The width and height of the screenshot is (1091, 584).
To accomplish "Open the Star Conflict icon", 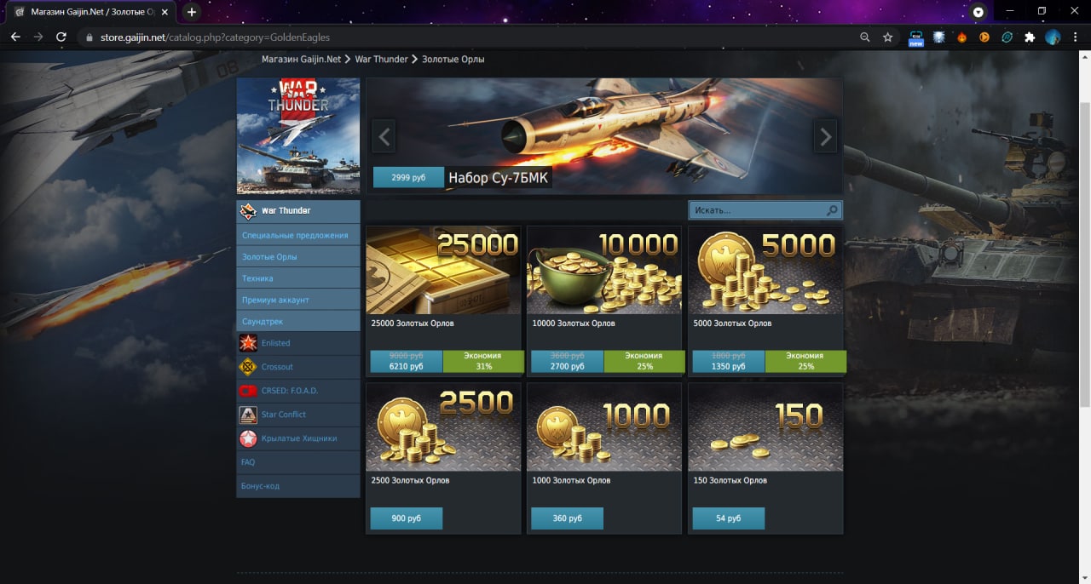I will click(247, 415).
